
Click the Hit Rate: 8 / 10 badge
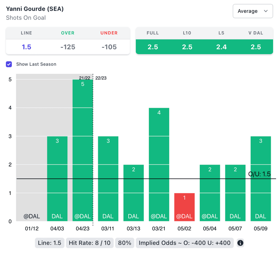click(90, 243)
